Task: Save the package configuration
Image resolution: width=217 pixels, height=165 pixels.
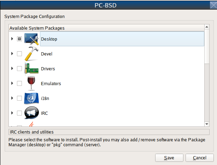Action: 169,158
